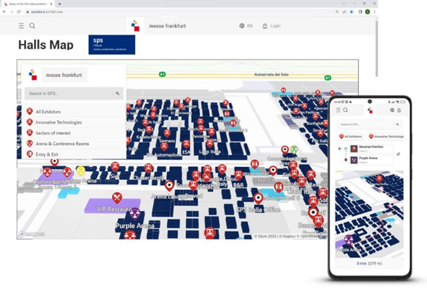This screenshot has height=294, width=427.
Task: Tap the globe language icon on phone
Action: pos(392,110)
